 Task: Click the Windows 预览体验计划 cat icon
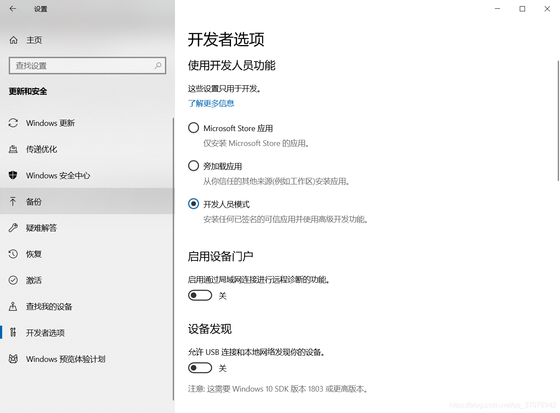point(13,359)
